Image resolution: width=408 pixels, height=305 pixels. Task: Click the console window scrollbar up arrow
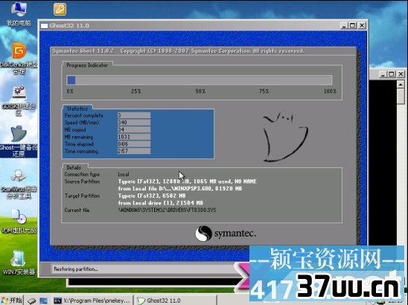click(401, 84)
